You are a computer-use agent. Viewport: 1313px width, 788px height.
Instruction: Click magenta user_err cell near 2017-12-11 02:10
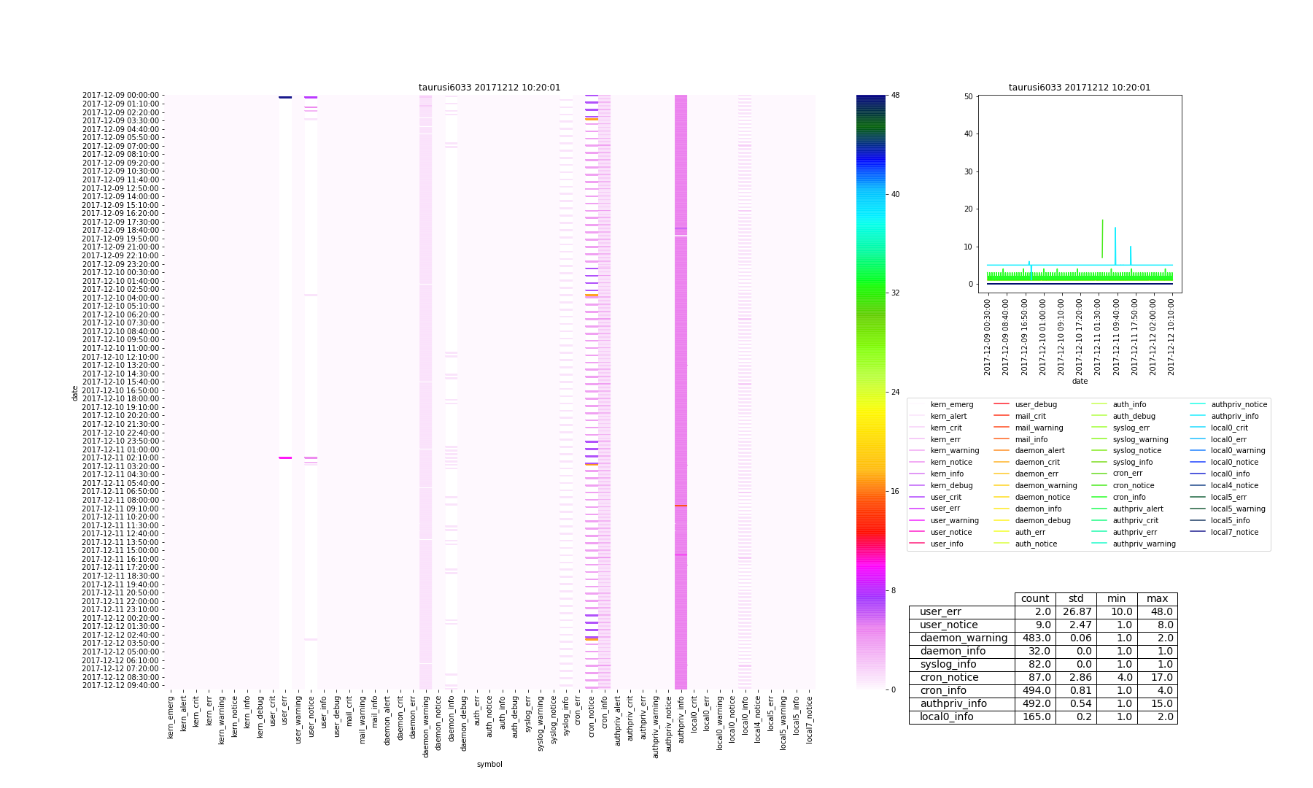tap(285, 458)
